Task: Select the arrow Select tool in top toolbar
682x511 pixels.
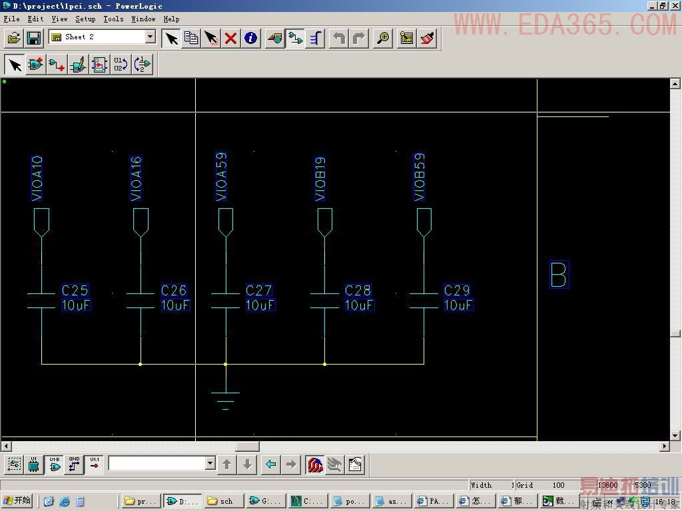Action: pyautogui.click(x=171, y=38)
